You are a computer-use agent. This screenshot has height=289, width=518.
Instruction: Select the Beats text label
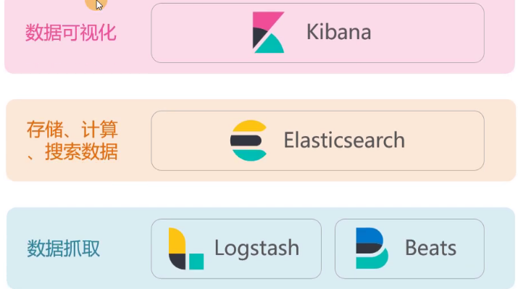click(x=430, y=248)
